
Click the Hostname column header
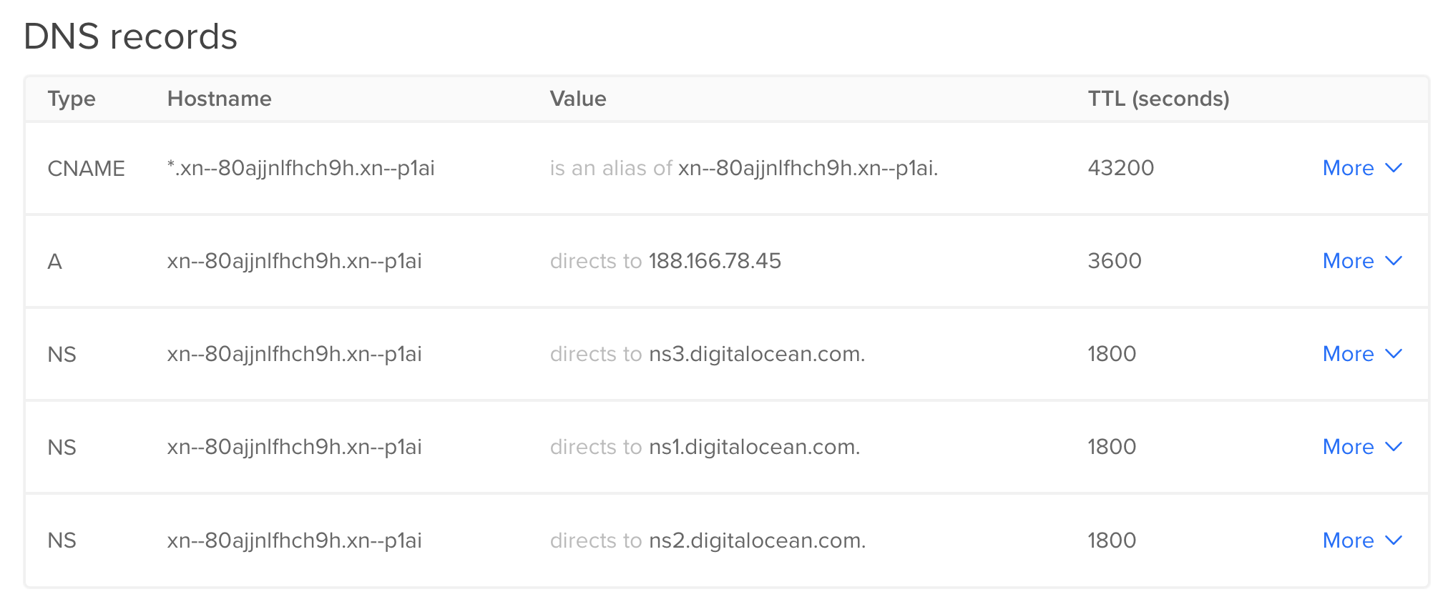[219, 99]
